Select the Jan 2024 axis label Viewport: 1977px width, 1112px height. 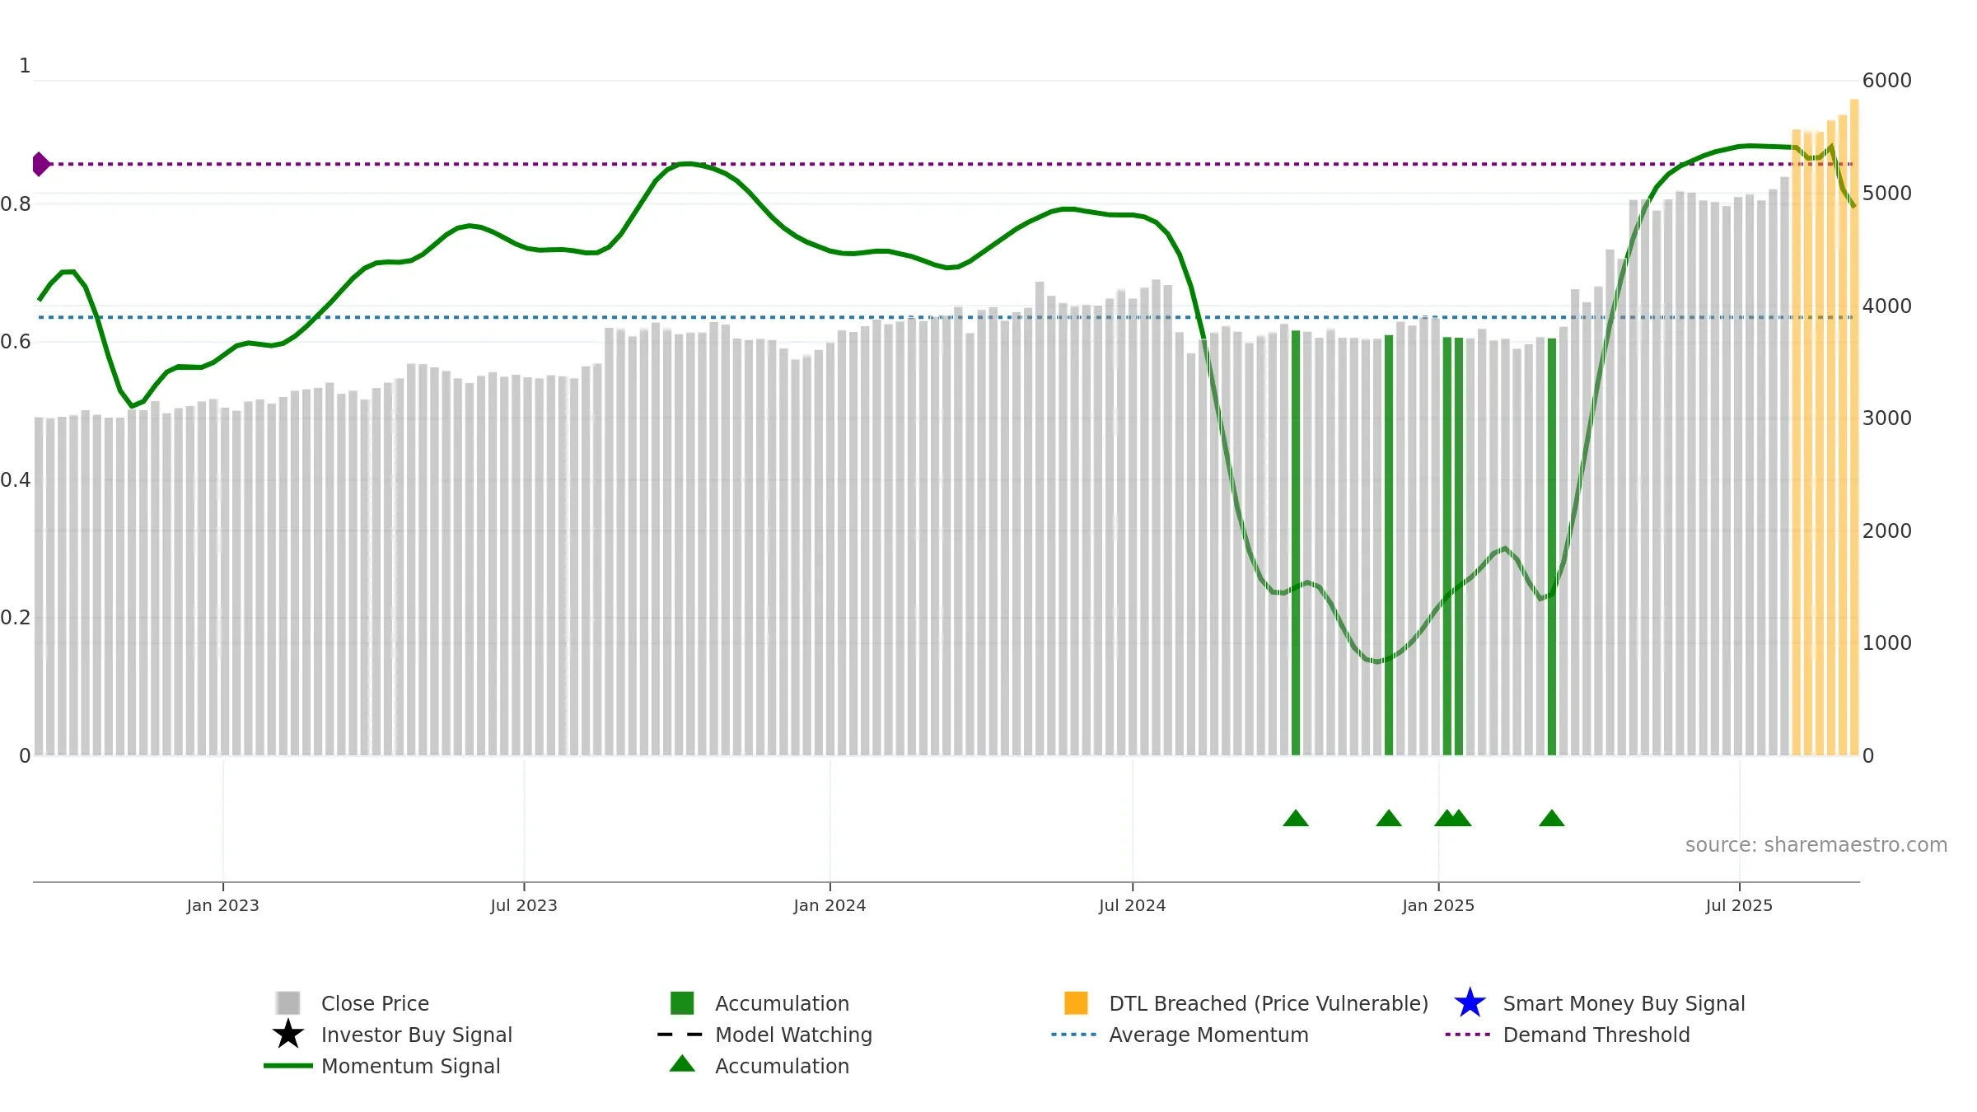click(830, 905)
